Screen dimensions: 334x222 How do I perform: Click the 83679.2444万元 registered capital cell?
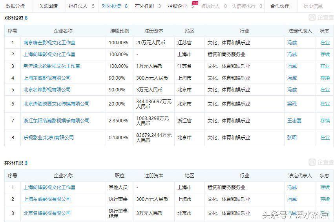coord(154,138)
